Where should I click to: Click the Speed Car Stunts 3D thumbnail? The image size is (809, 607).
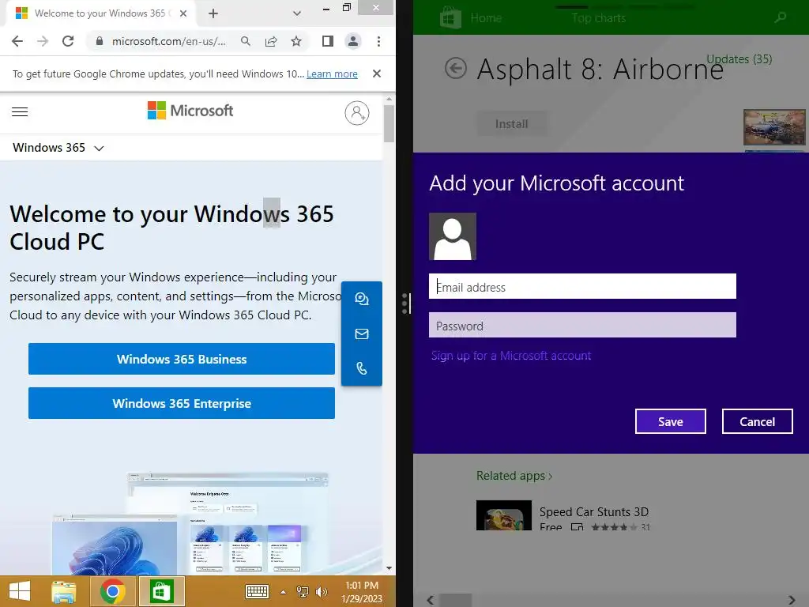point(503,515)
